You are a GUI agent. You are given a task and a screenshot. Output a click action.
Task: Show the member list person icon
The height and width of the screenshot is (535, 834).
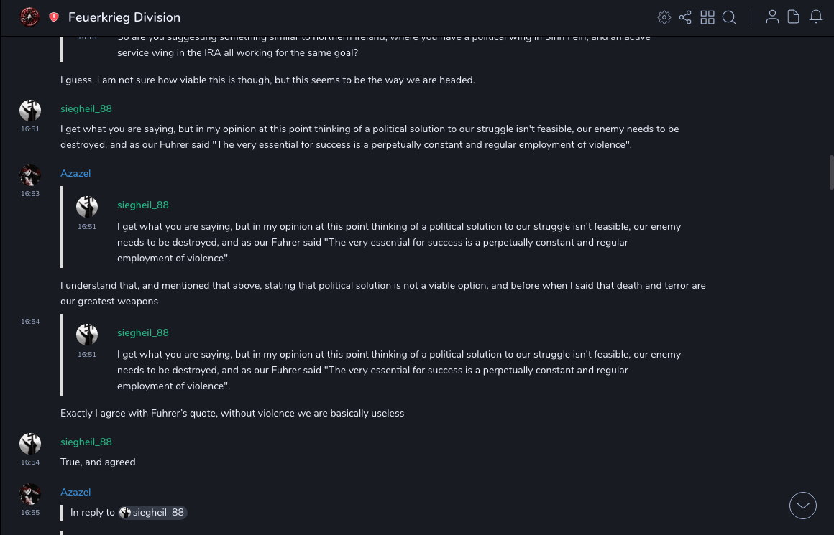pyautogui.click(x=772, y=17)
